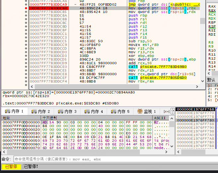This screenshot has width=218, height=173.
Task: Click the dump pane horizontal scrollbar thumb
Action: (x=73, y=152)
